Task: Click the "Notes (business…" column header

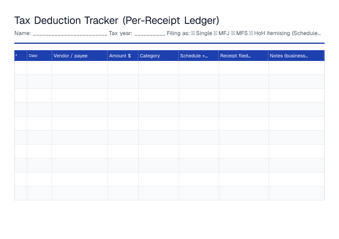Action: click(x=296, y=56)
